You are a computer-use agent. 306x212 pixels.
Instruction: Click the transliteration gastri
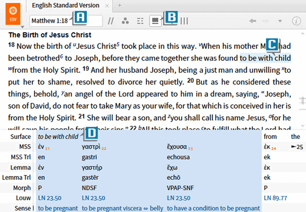pos(89,157)
